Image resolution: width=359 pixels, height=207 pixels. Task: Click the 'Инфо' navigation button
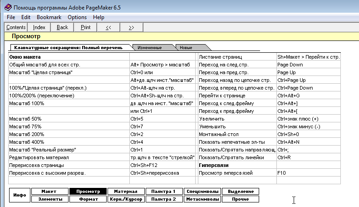click(20, 195)
